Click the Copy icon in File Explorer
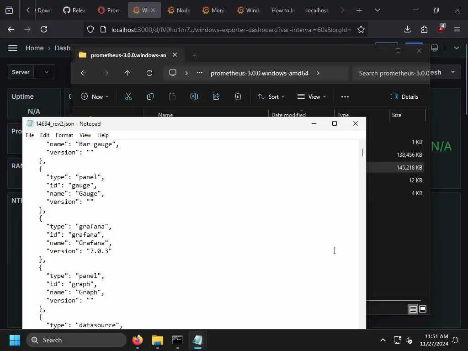468x351 pixels. [150, 96]
